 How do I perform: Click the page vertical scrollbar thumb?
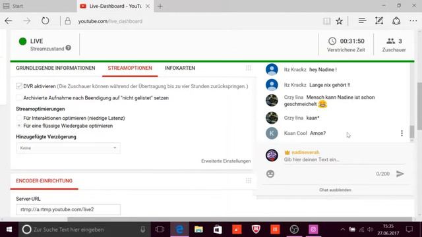[419, 106]
